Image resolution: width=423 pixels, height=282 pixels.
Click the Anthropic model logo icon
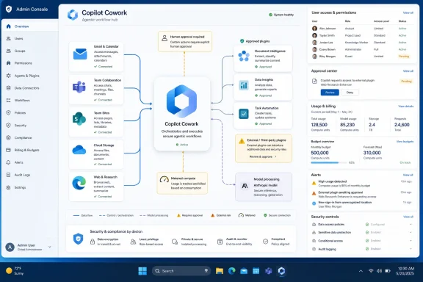[245, 186]
